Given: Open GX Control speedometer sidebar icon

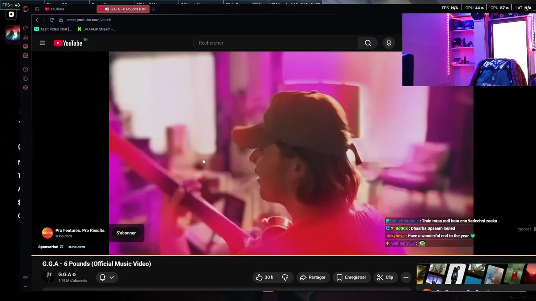Looking at the screenshot, I should point(26,28).
